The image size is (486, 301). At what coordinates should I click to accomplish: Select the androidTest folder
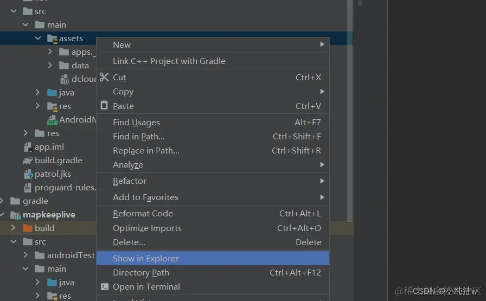[x=71, y=255]
